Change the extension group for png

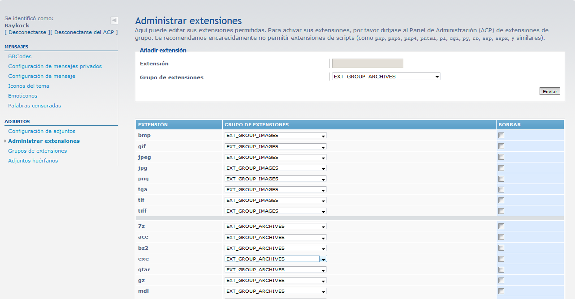(275, 179)
